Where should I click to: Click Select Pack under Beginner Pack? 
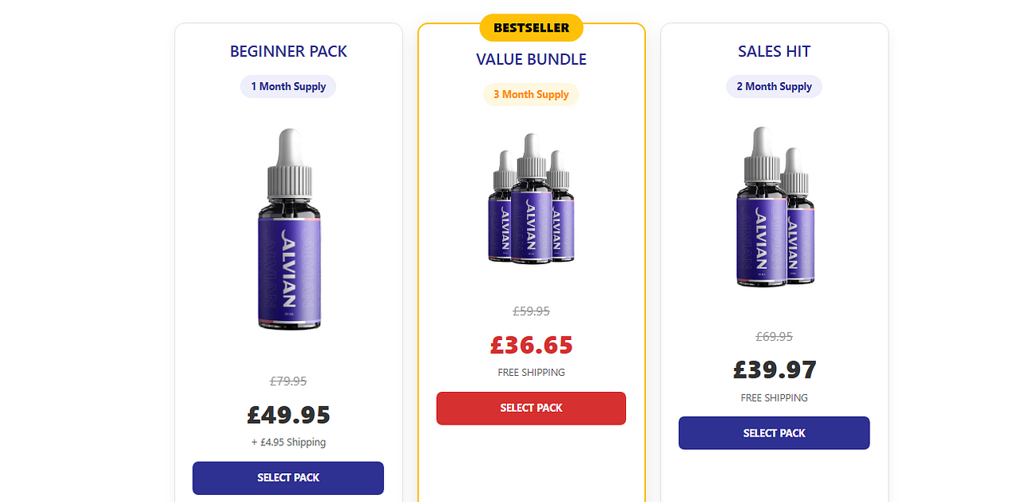[288, 478]
